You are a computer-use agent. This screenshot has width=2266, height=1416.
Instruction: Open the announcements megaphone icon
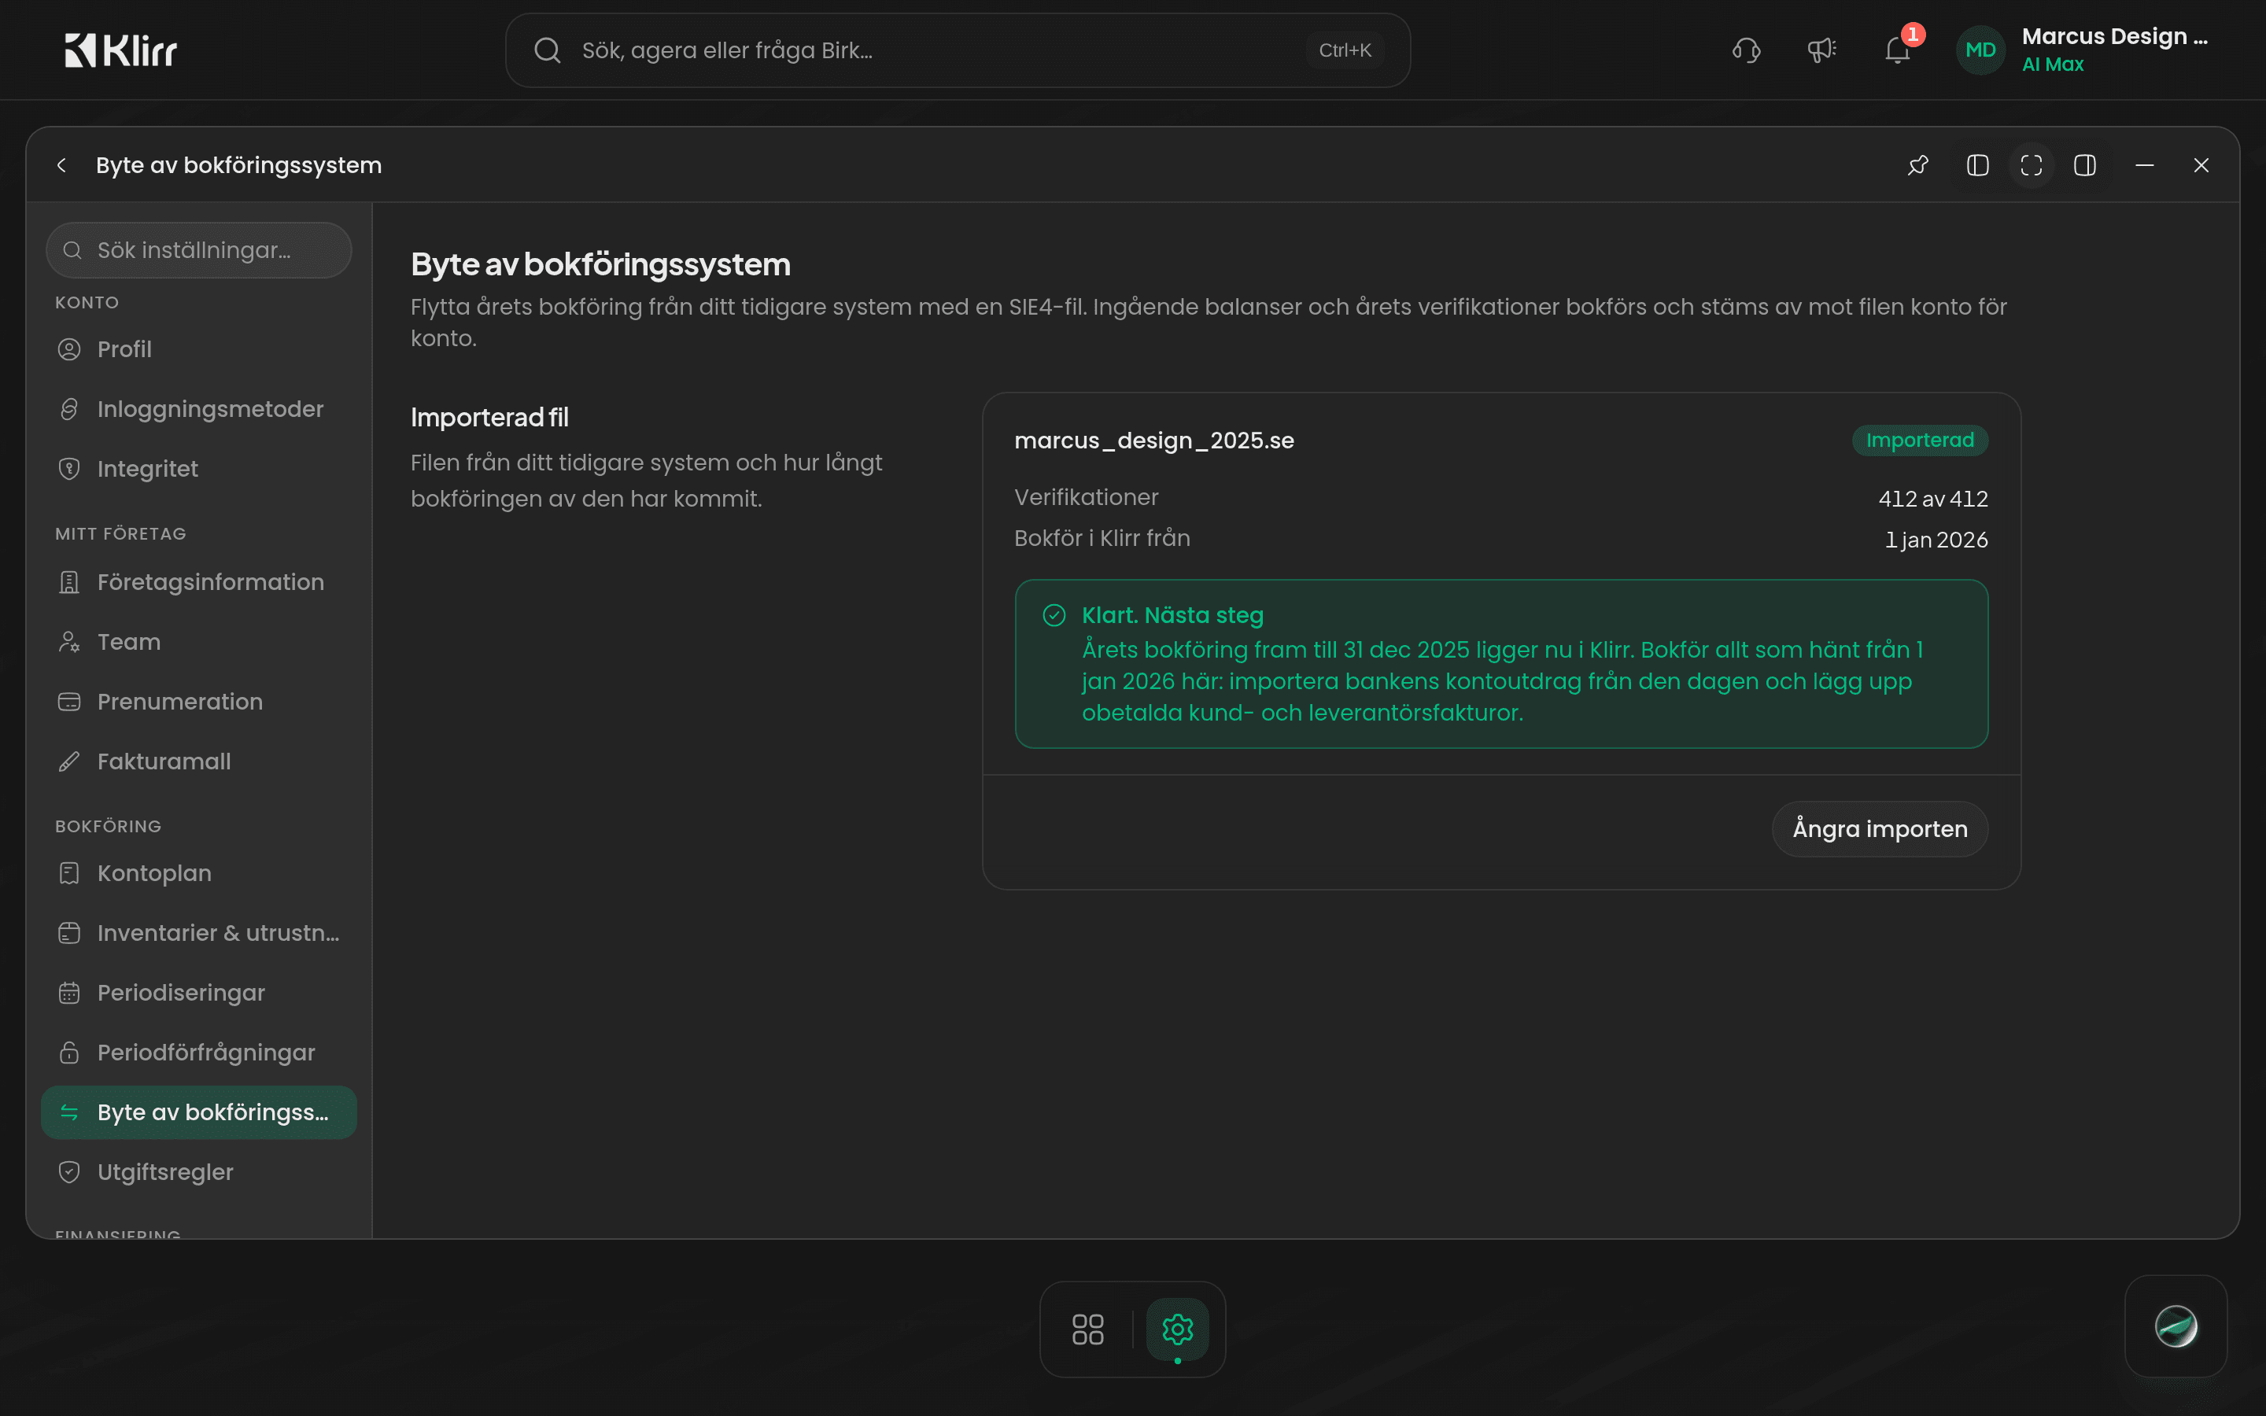[x=1821, y=50]
